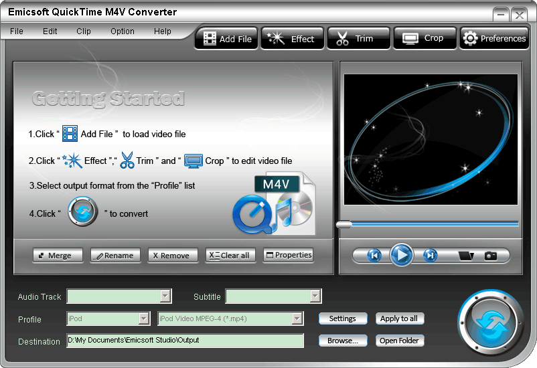This screenshot has width=537, height=368.
Task: Expand the Subtitle dropdown
Action: click(315, 296)
